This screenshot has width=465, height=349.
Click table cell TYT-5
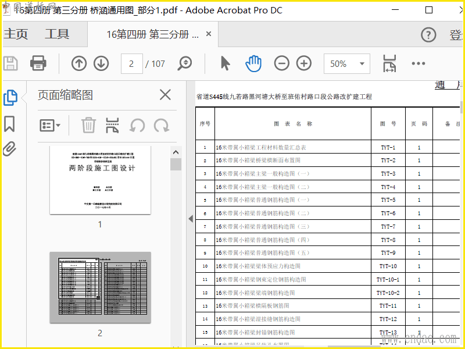[388, 200]
